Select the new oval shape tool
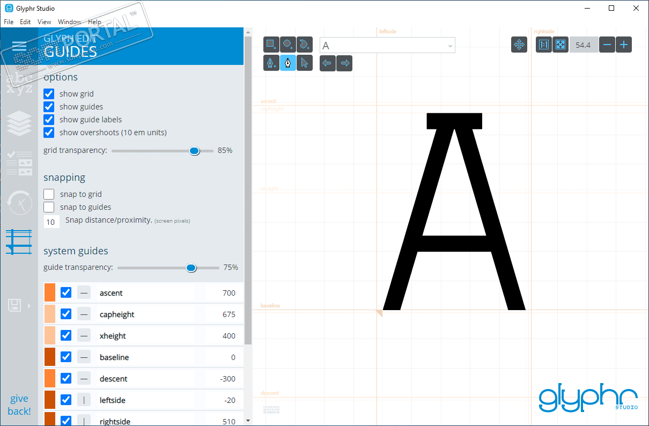The height and width of the screenshot is (426, 649). 288,45
